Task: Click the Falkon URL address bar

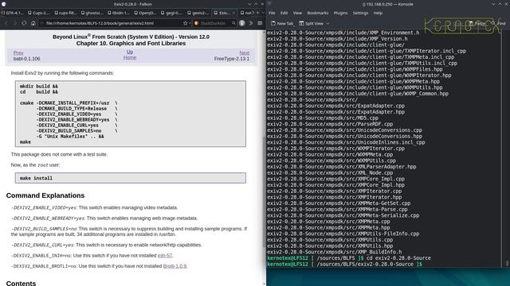Action: click(x=114, y=23)
